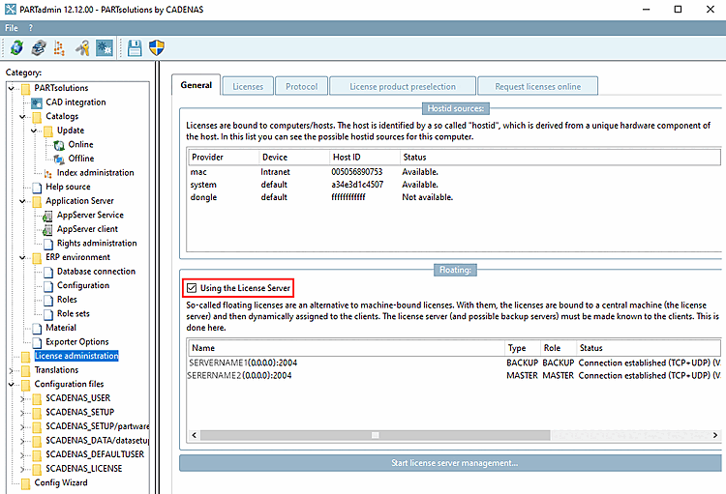726x494 pixels.
Task: Click the CAD integration tree icon
Action: [x=37, y=102]
